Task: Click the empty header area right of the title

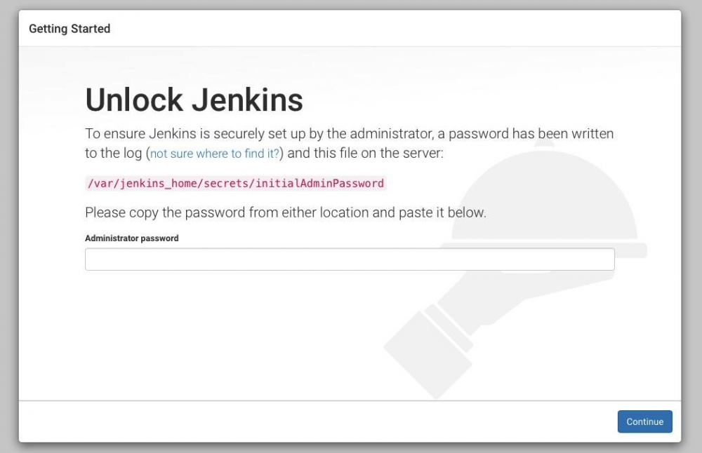Action: pos(393,29)
